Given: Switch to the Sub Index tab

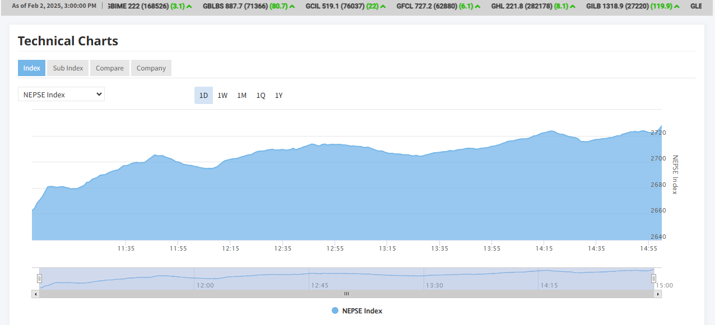Looking at the screenshot, I should pos(68,68).
